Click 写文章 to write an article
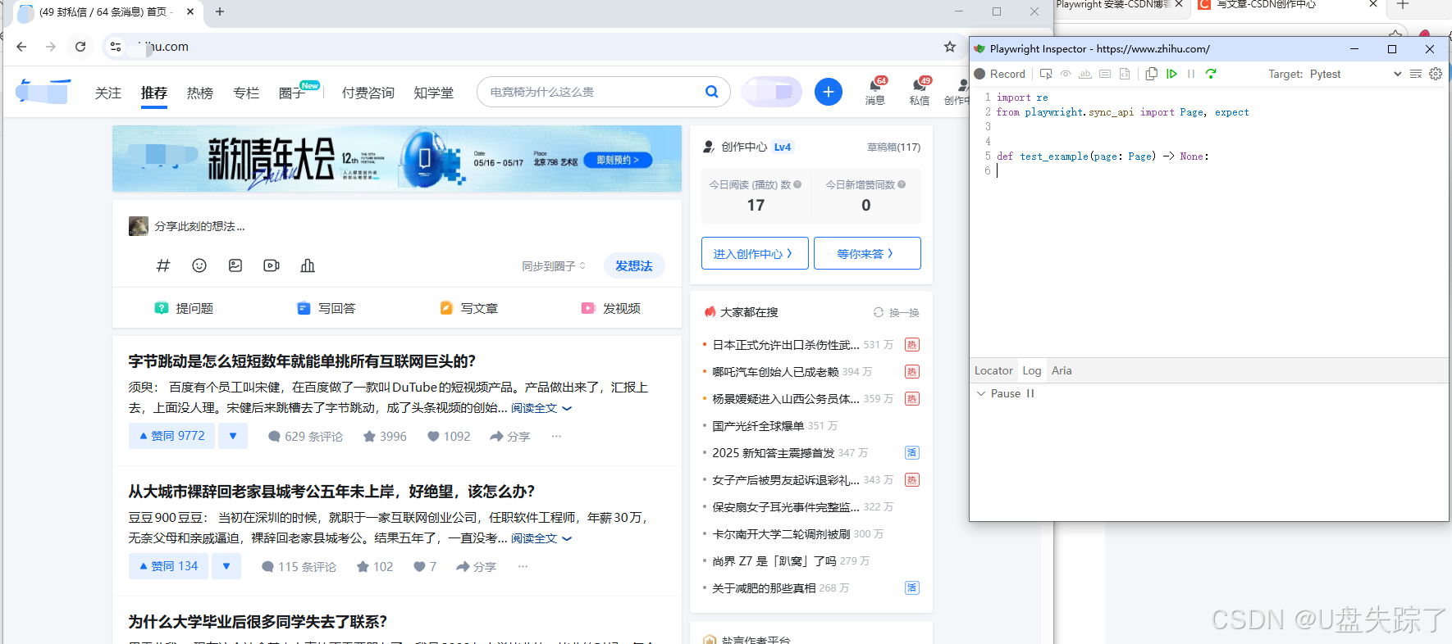The image size is (1452, 644). click(x=468, y=308)
